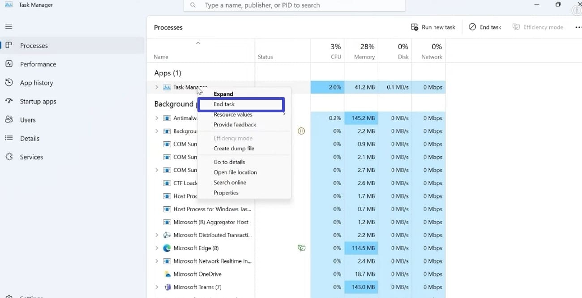
Task: Go to the Startup apps page
Action: (x=38, y=102)
